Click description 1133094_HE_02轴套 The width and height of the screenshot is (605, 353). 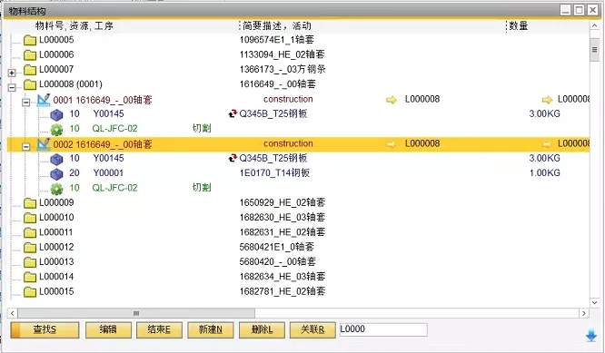click(x=282, y=54)
